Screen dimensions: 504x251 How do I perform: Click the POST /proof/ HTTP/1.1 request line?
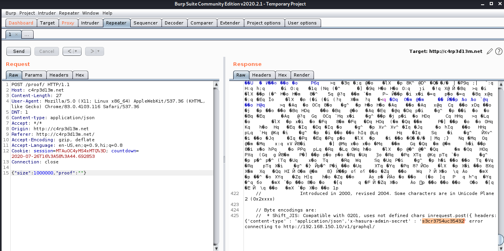click(x=40, y=84)
